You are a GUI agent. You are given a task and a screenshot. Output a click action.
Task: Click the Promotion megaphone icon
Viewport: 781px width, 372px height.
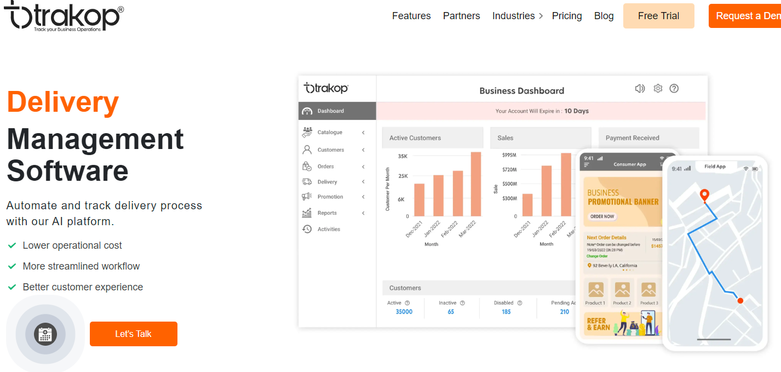[307, 197]
